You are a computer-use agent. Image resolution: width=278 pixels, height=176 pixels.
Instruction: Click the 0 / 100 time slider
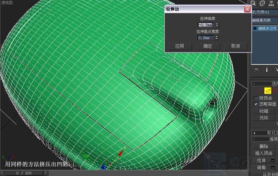[24, 173]
